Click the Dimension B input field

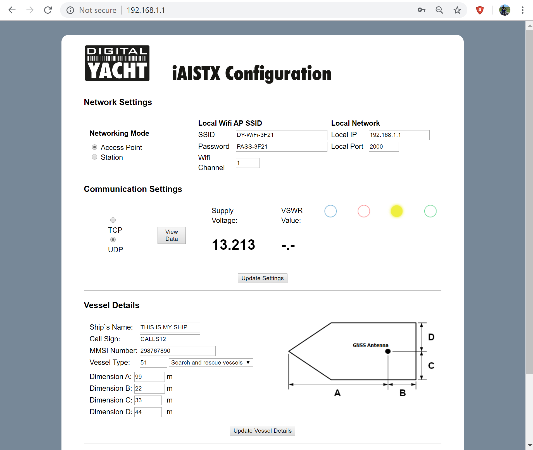(x=149, y=389)
